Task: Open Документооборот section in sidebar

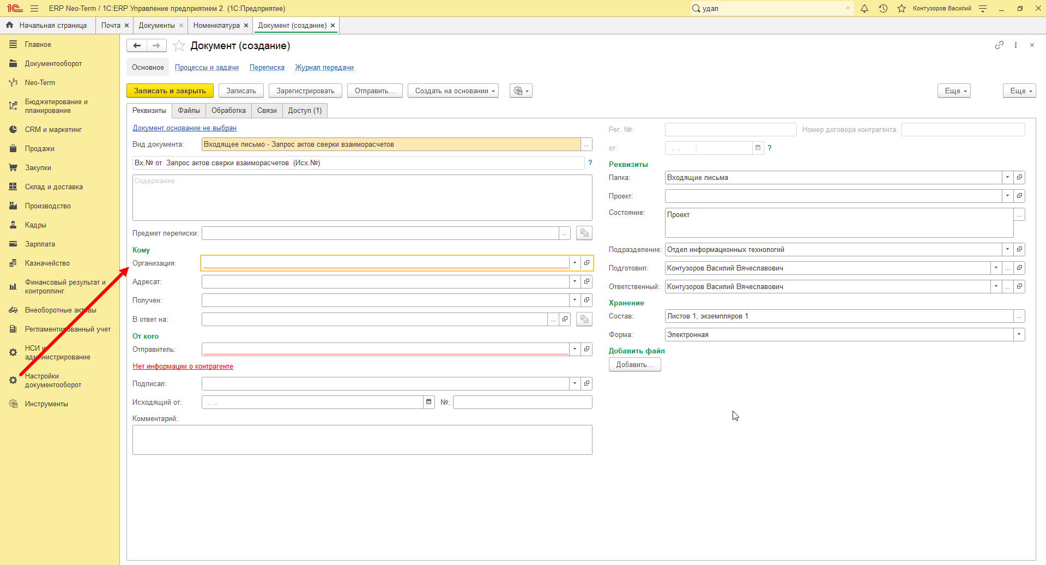Action: point(53,63)
